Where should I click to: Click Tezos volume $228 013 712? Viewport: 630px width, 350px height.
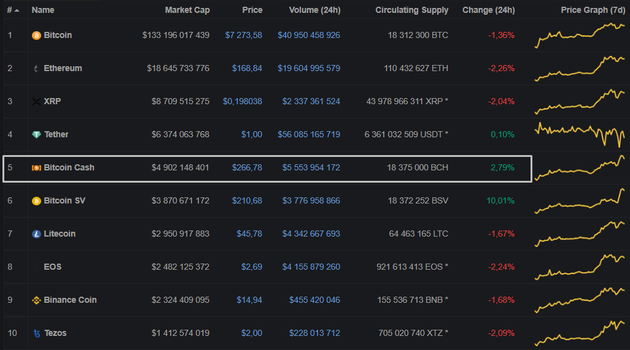coord(314,333)
